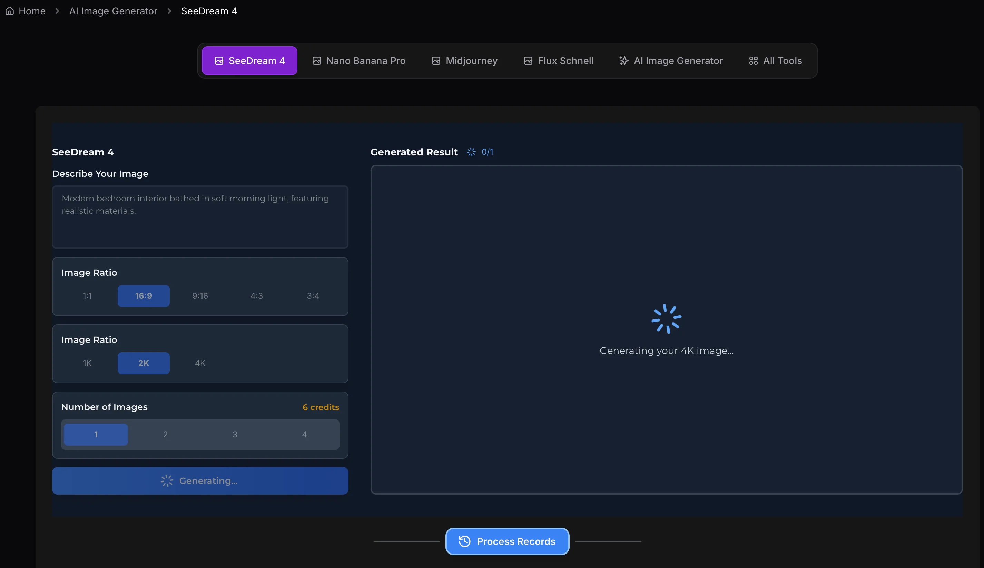Click the history clock icon on Process Records
This screenshot has height=568, width=984.
click(x=464, y=541)
